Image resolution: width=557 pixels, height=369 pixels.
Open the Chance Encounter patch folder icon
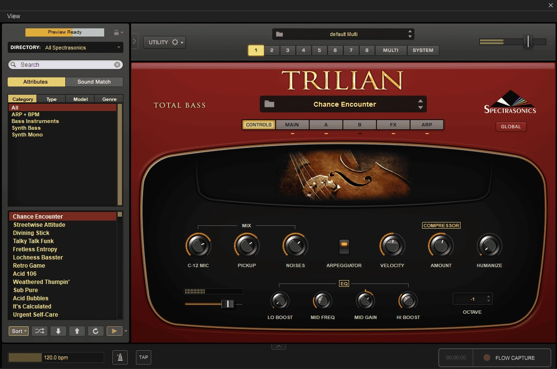pos(269,104)
